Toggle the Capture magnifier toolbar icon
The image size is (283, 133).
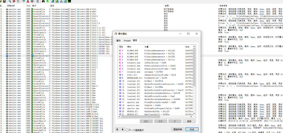(10, 1)
